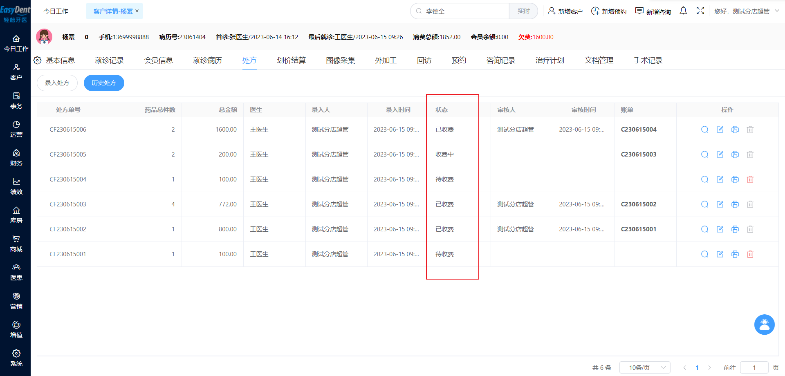This screenshot has width=785, height=376.
Task: Delete prescription CF230615004
Action: click(x=750, y=179)
